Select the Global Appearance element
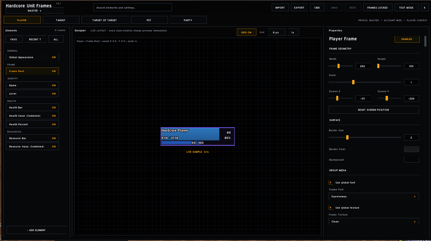Screen dimensions: 431x241 click(x=32, y=57)
